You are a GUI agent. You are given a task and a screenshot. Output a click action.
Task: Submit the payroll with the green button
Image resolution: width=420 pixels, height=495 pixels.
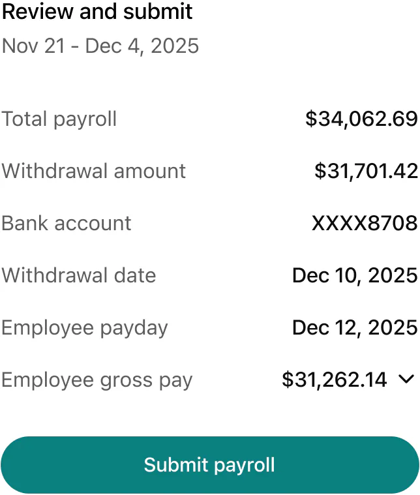click(209, 465)
